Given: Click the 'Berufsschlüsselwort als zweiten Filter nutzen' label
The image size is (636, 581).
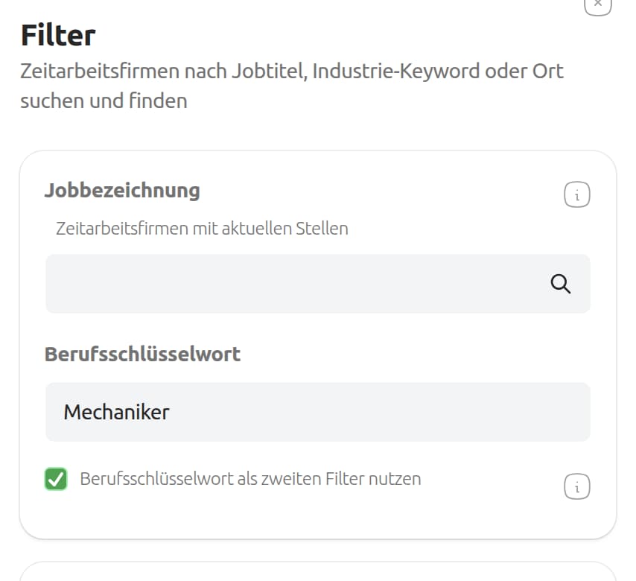Looking at the screenshot, I should pos(250,479).
